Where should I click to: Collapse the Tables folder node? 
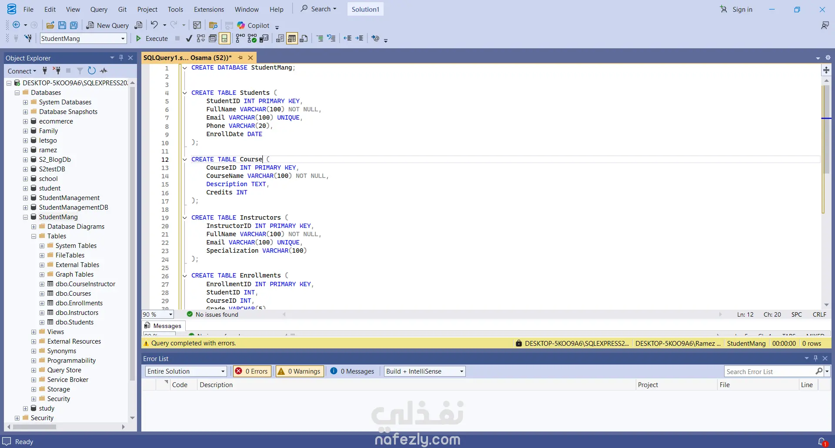pos(34,236)
